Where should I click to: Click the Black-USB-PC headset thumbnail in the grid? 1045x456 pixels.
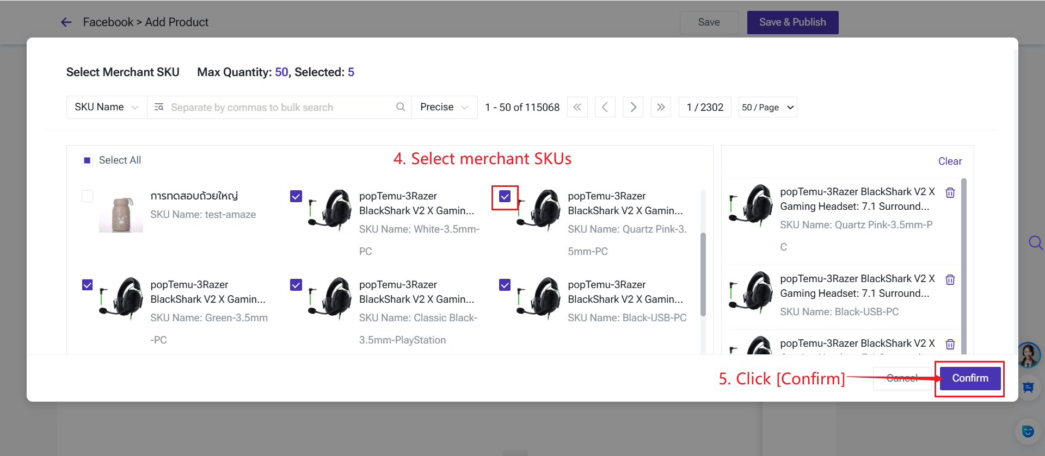(539, 298)
